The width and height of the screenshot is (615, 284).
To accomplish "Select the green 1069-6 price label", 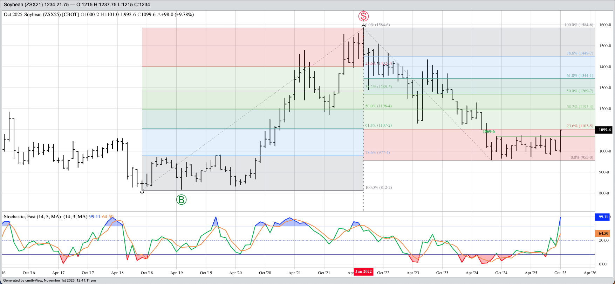I will tap(488, 132).
